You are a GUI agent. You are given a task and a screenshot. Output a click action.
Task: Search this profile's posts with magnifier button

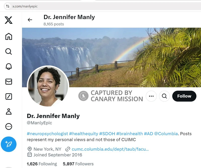point(164,96)
